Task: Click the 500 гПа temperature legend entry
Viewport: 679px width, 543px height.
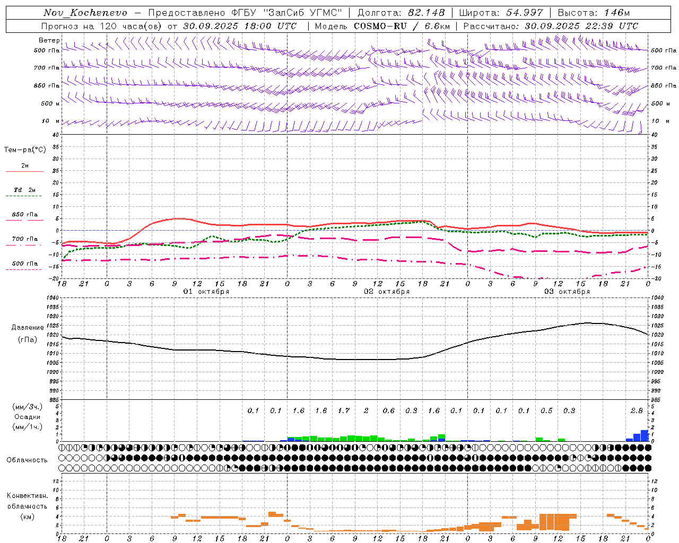Action: click(25, 264)
